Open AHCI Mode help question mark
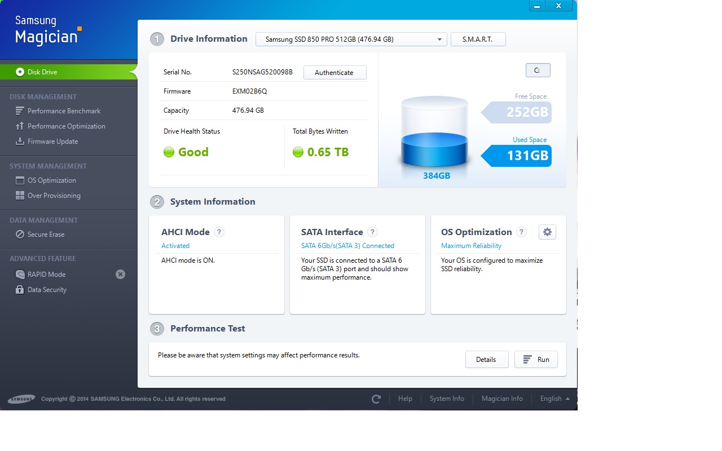This screenshot has width=722, height=451. point(219,232)
